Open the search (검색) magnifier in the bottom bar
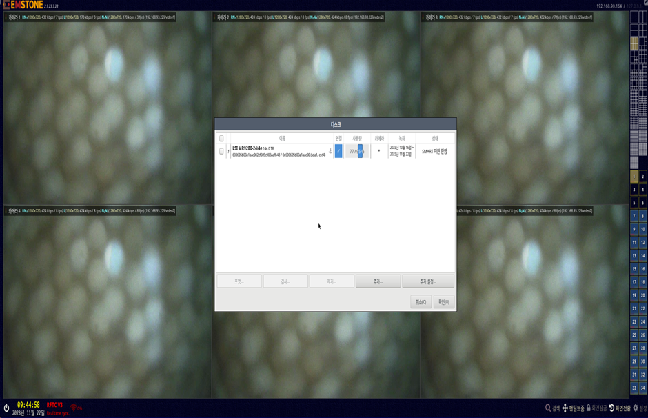This screenshot has height=418, width=648. (x=548, y=408)
